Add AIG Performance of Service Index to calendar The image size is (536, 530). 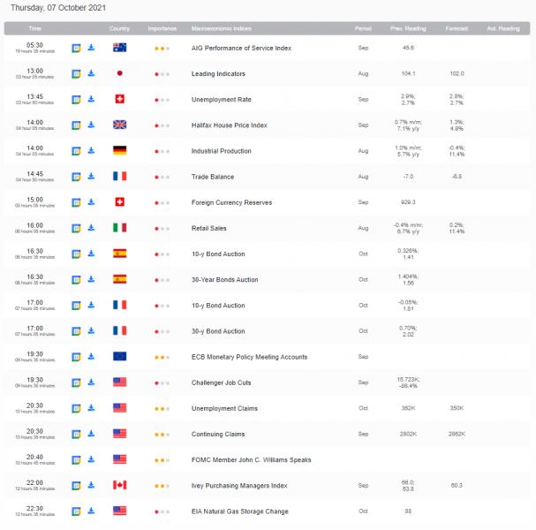pyautogui.click(x=76, y=48)
